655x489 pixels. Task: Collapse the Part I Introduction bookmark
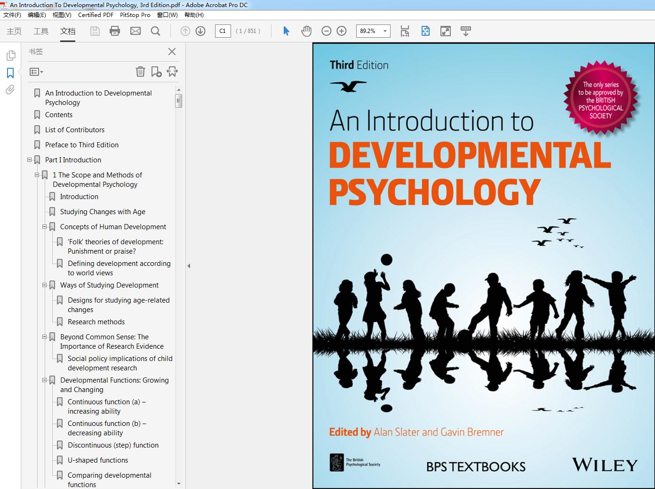[x=30, y=160]
